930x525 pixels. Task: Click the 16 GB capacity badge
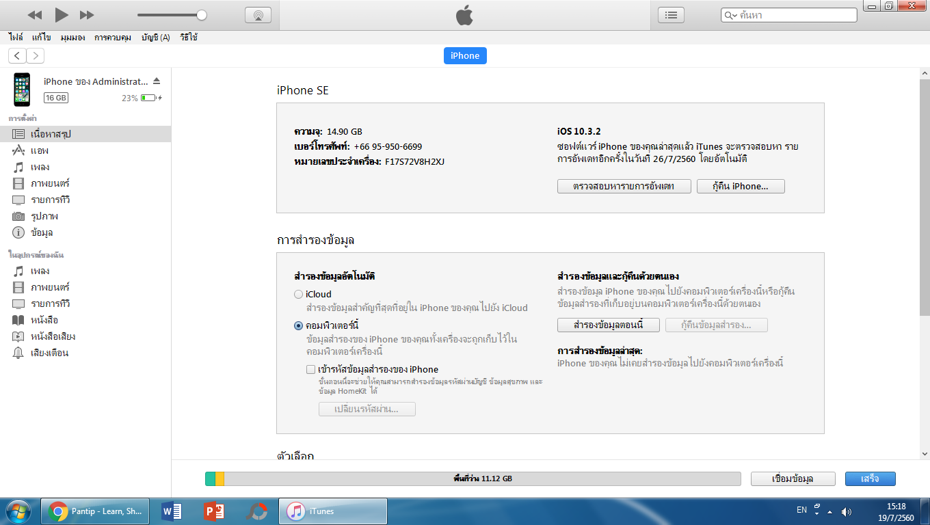pos(56,98)
